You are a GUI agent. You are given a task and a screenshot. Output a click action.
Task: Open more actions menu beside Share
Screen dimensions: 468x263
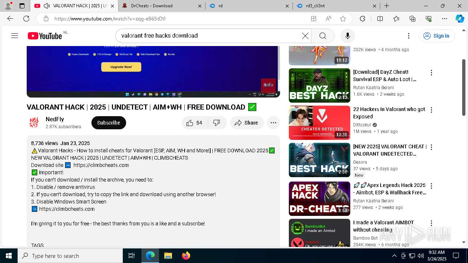273,123
